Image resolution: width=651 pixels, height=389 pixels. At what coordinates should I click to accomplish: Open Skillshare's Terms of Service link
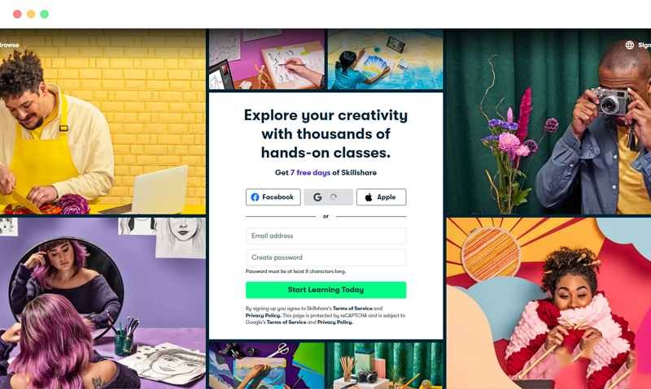click(x=352, y=309)
